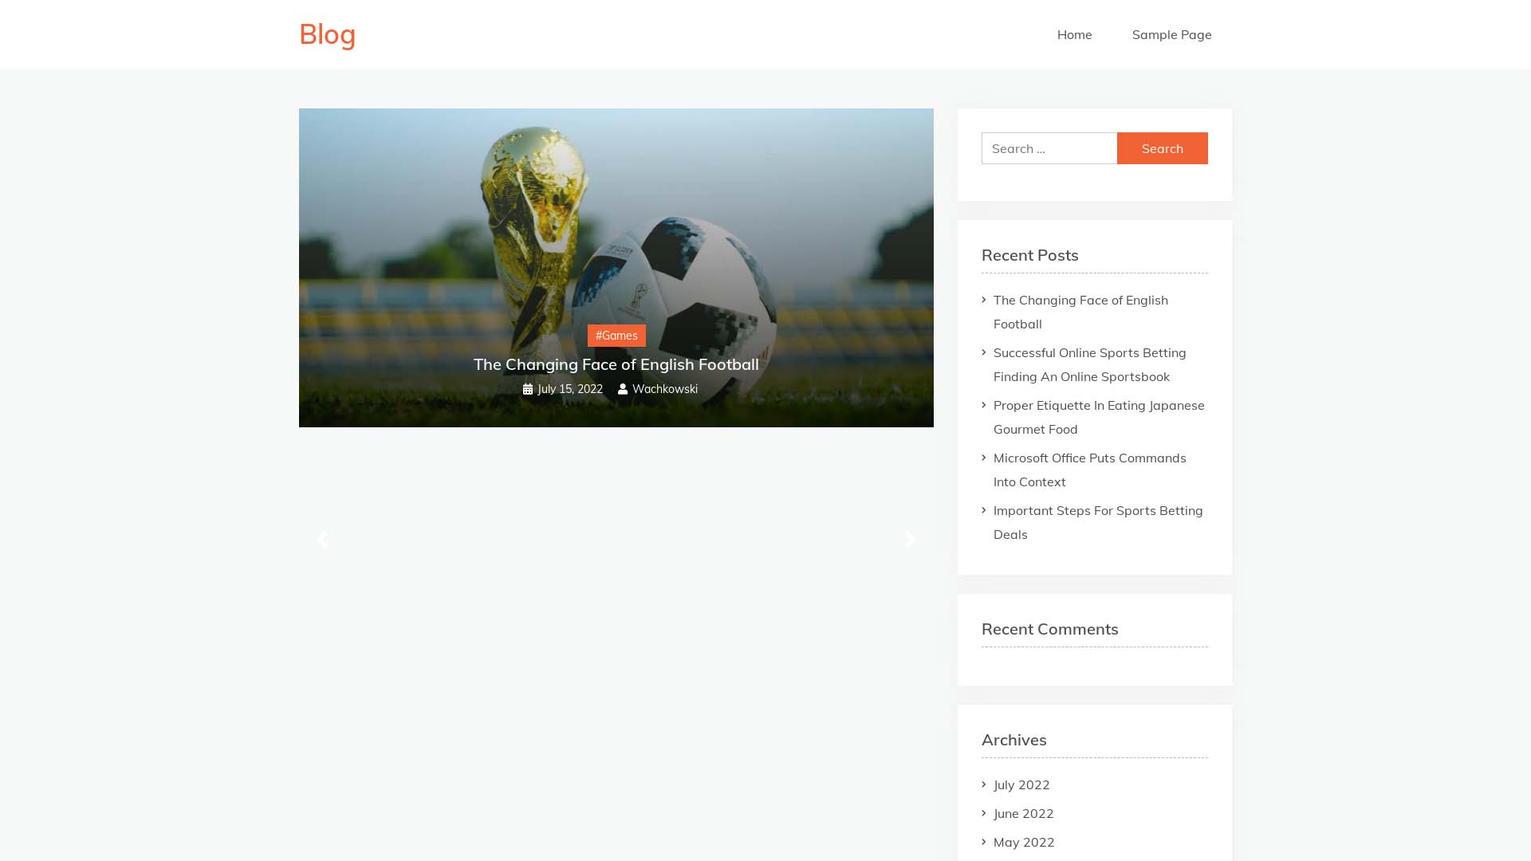Click the author icon beside Wachkowski
The height and width of the screenshot is (861, 1531).
click(x=623, y=389)
